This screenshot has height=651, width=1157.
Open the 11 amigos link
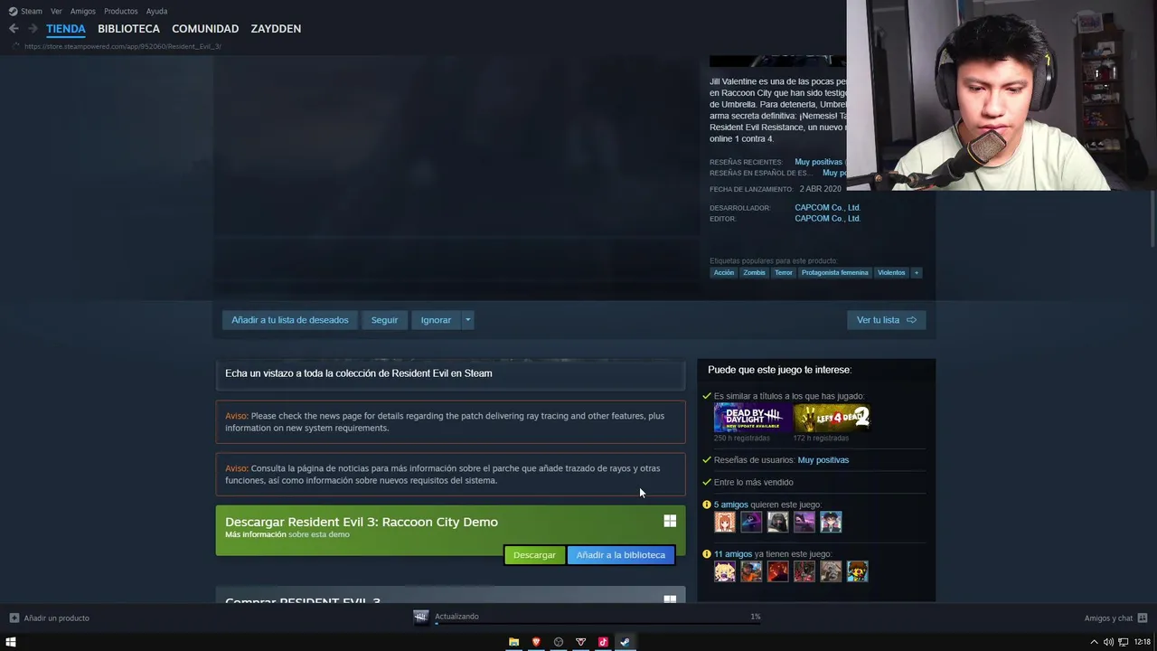(733, 554)
